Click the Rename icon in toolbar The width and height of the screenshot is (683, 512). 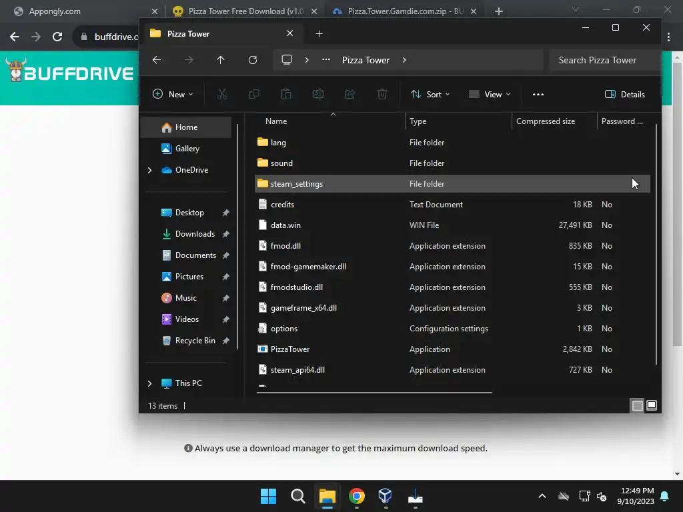tap(318, 94)
